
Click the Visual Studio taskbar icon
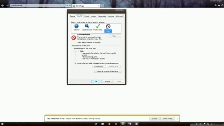click(x=129, y=124)
